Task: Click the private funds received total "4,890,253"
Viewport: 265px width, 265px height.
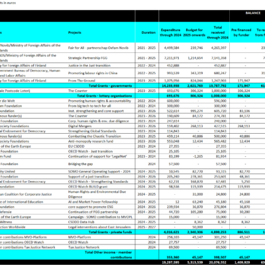Action: 219,232
